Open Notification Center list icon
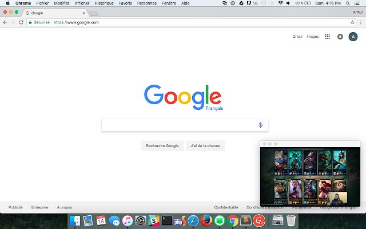Viewport: 366px width, 229px height. [357, 3]
